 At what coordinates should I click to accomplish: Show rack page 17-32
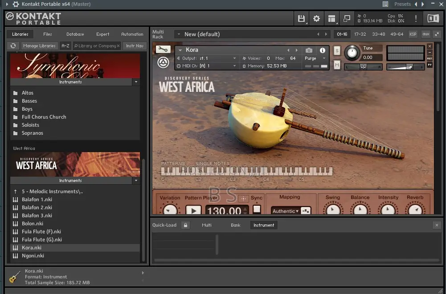[x=360, y=34]
